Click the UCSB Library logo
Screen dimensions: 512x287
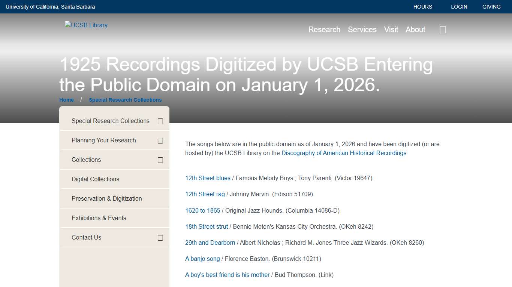click(86, 25)
